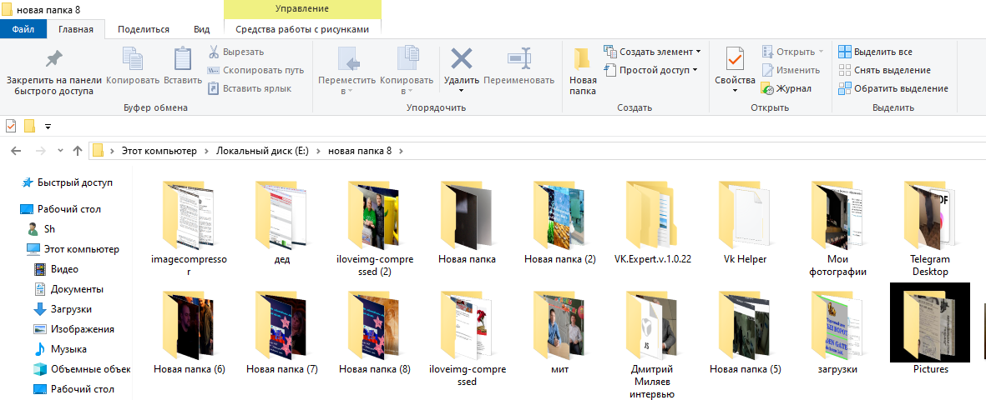Switch to the Вид ribbon tab

(201, 28)
